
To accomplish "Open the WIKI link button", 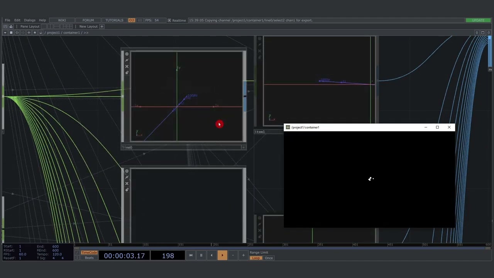I will coord(62,20).
